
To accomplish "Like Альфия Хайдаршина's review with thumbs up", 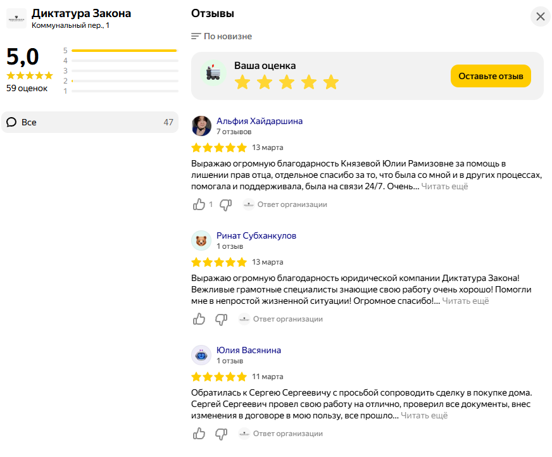I will click(x=199, y=204).
